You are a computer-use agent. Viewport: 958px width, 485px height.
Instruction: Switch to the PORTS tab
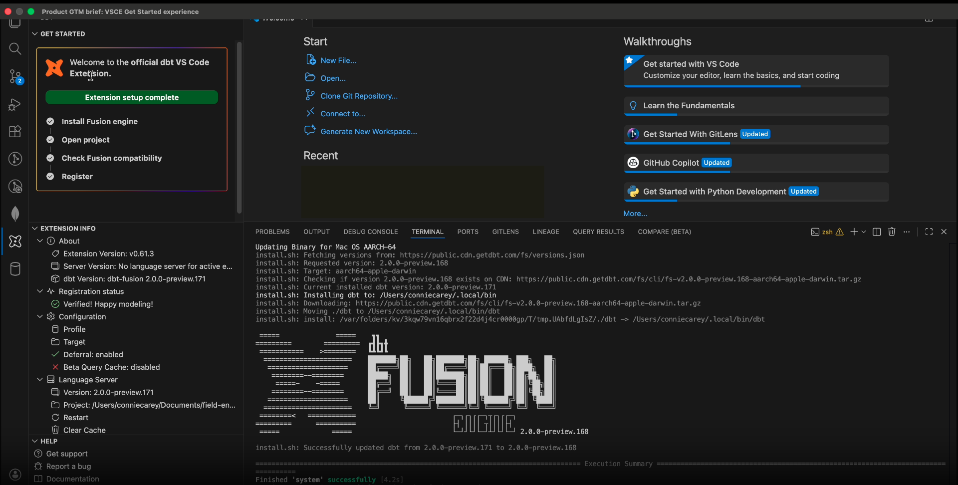[468, 232]
